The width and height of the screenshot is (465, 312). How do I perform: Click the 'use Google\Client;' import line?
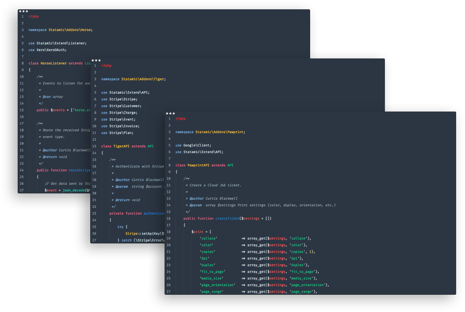pyautogui.click(x=193, y=145)
